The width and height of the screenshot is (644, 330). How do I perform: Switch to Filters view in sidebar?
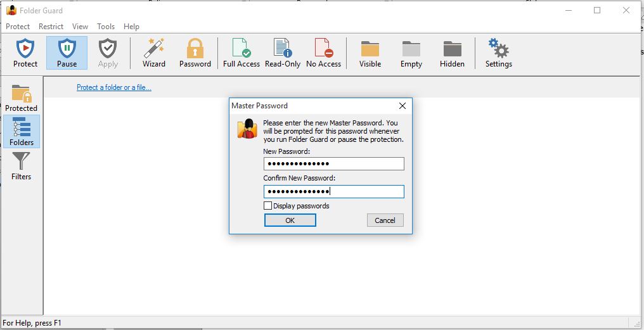[22, 166]
